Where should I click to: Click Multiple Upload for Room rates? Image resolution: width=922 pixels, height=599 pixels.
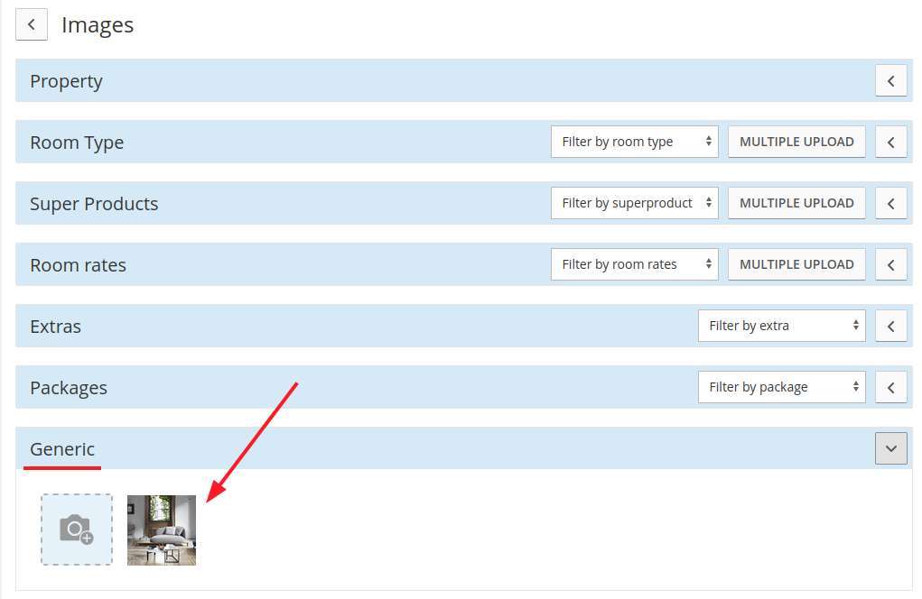click(796, 264)
